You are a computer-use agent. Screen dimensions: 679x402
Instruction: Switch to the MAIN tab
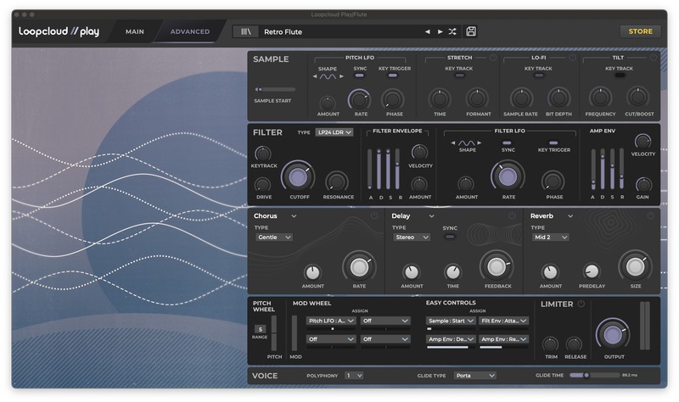[134, 31]
